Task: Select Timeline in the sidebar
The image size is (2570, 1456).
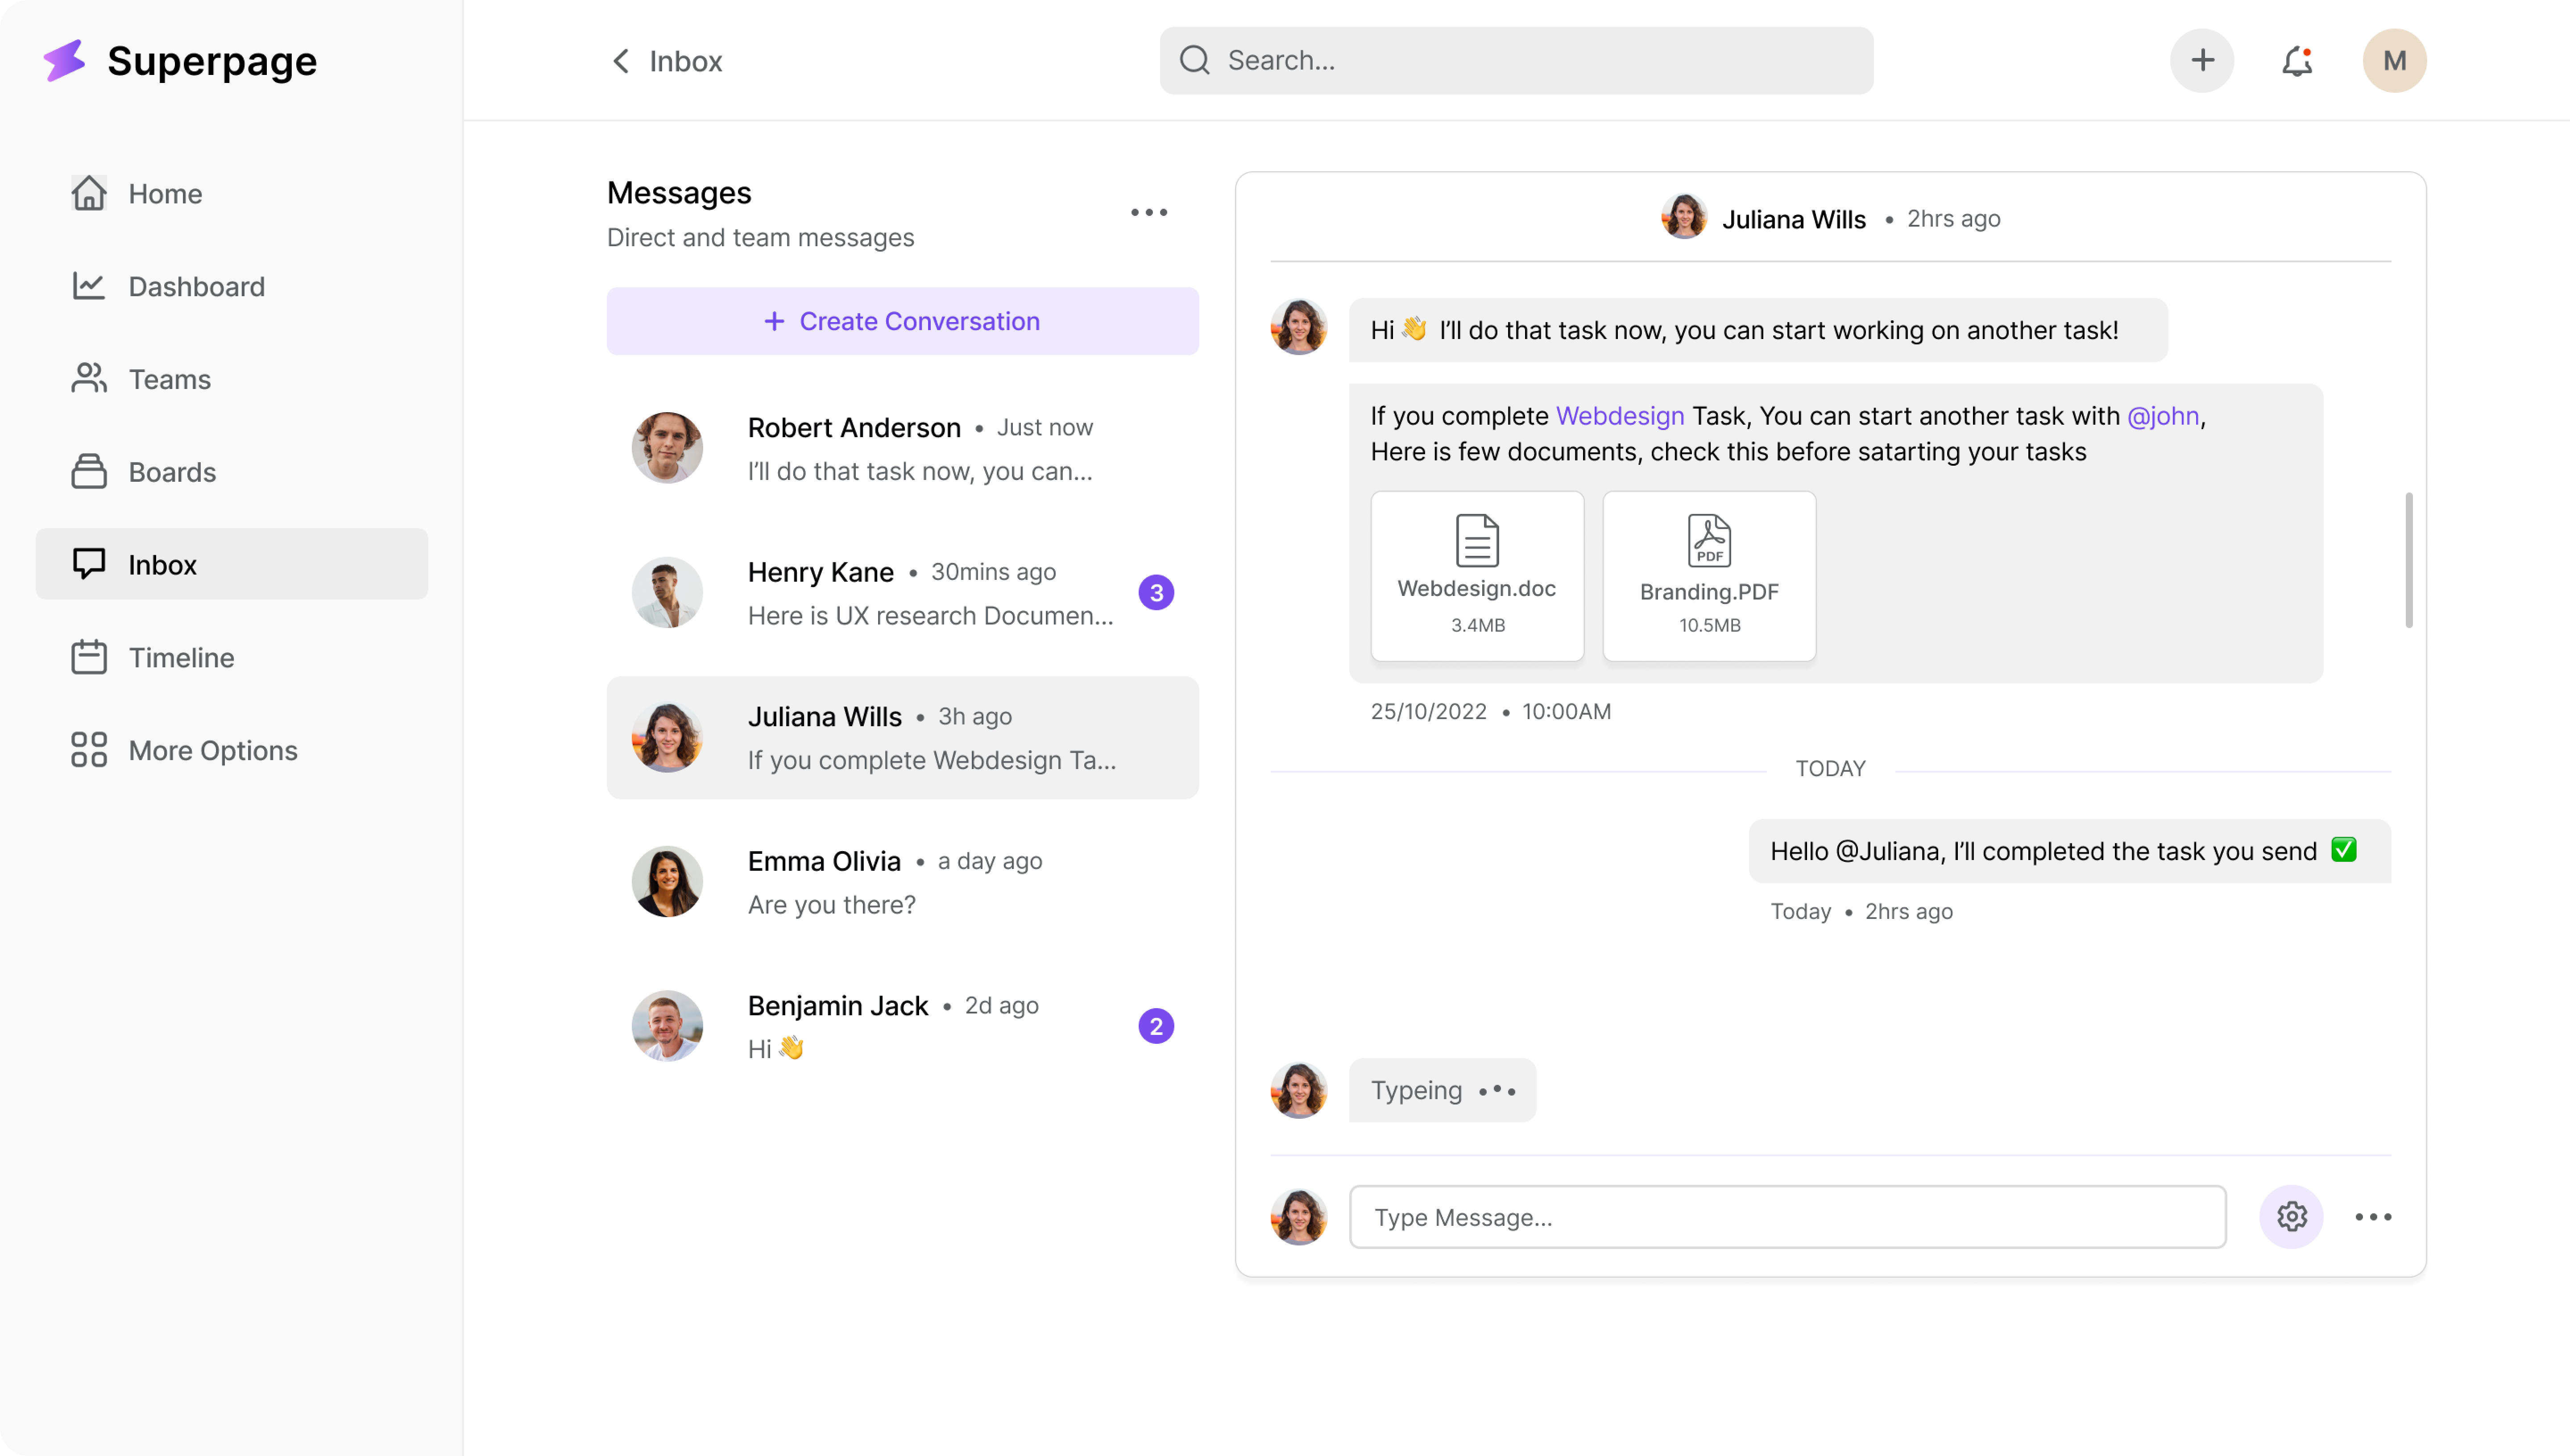Action: point(181,657)
